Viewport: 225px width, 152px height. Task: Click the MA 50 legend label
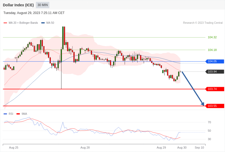pyautogui.click(x=50, y=23)
